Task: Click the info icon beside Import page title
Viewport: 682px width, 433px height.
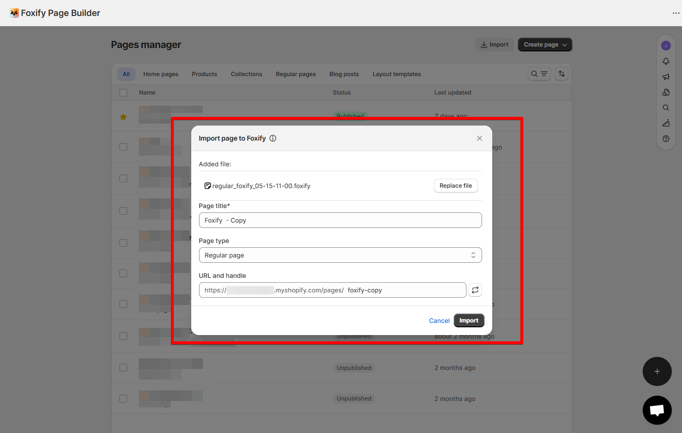Action: coord(273,138)
